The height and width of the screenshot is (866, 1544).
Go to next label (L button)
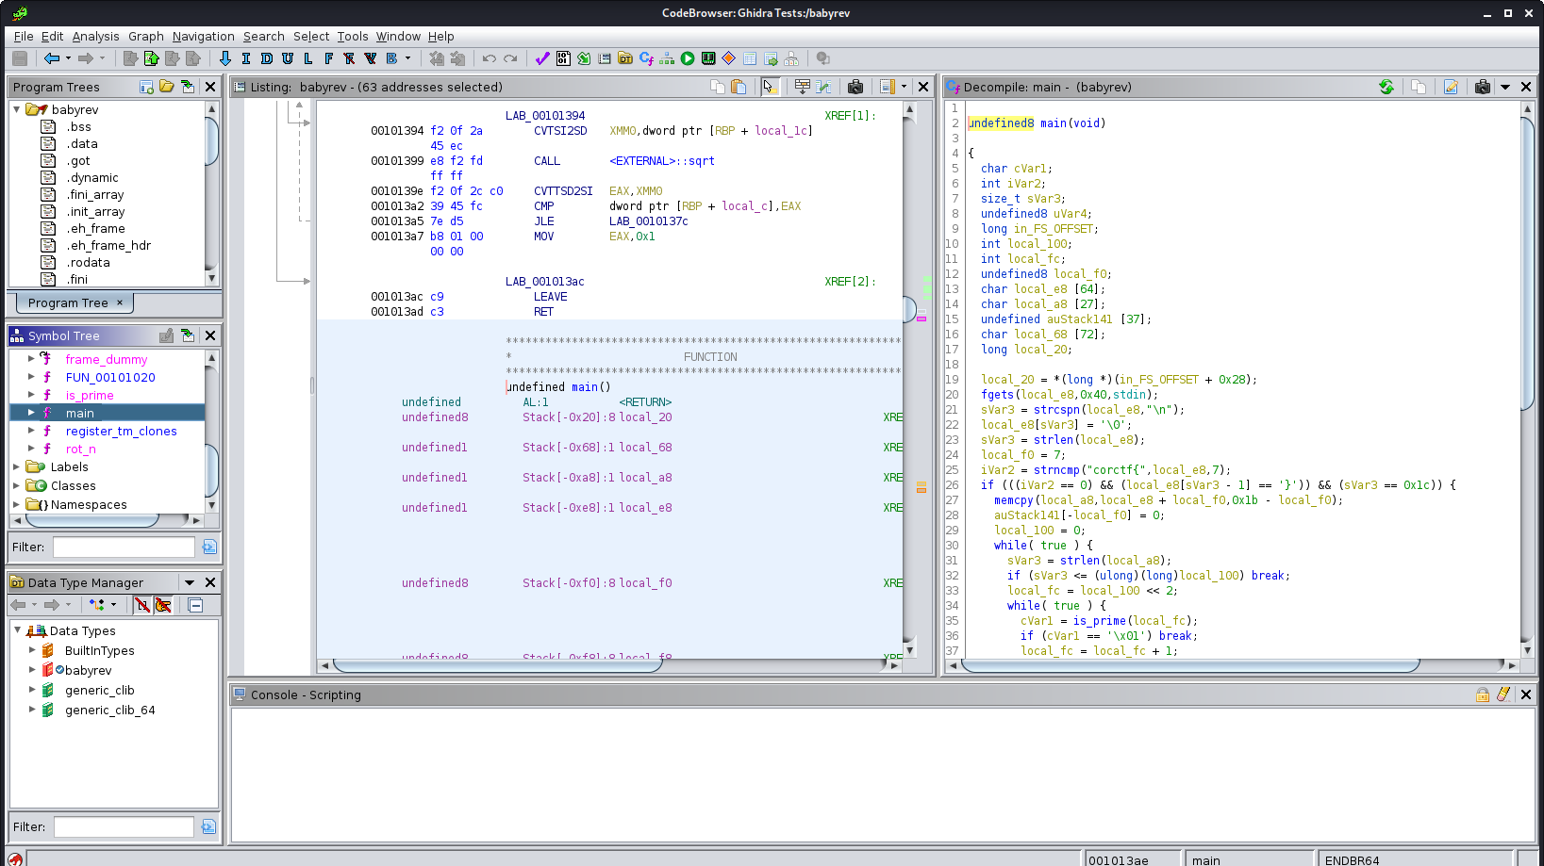point(308,58)
